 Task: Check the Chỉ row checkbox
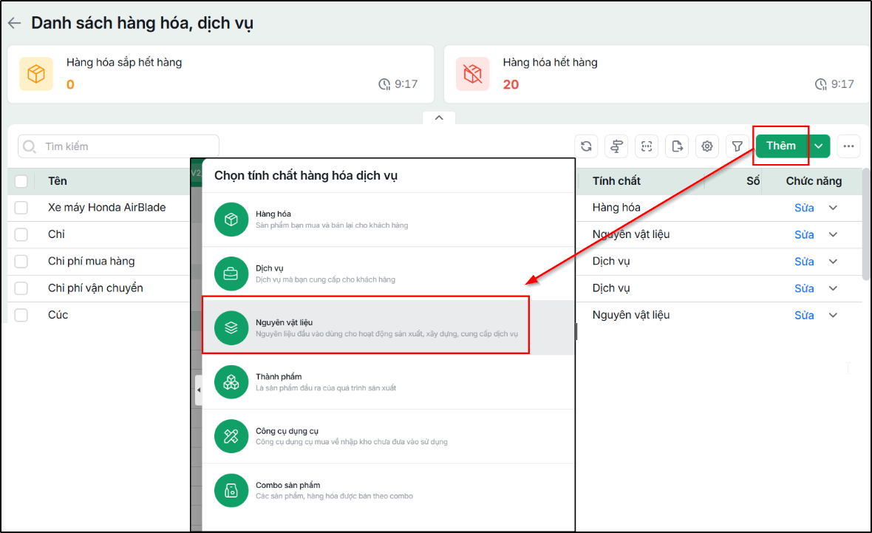click(x=21, y=235)
